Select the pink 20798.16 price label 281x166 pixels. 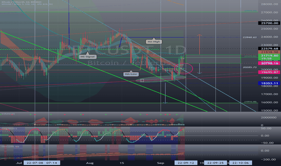tap(270, 63)
